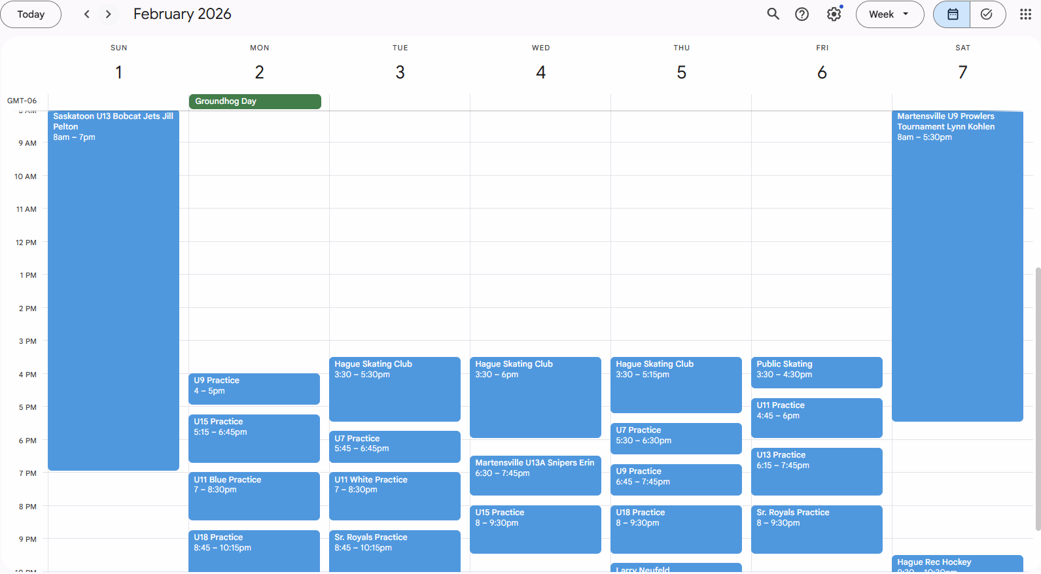Go to previous week arrow
Screen dimensions: 1041x574
86,14
